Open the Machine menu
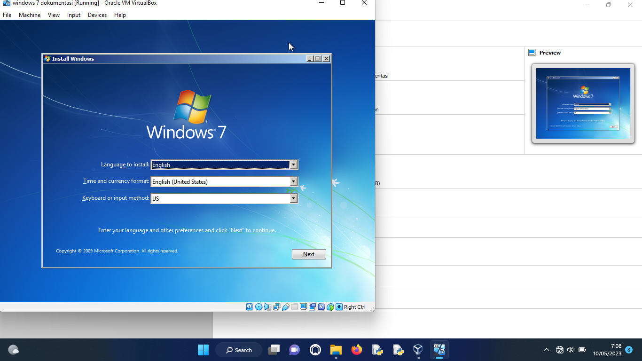 click(30, 15)
